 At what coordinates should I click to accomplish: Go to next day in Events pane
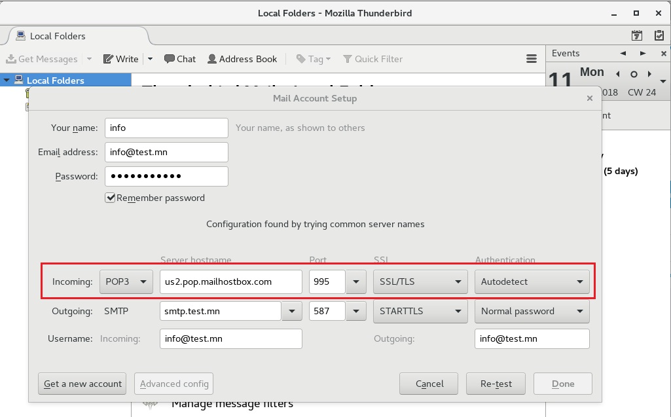click(x=649, y=74)
